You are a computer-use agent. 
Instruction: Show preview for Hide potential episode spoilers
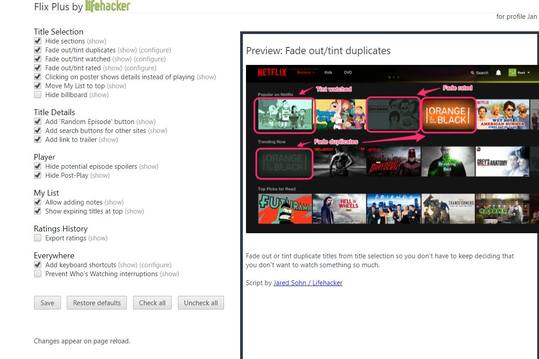pos(149,167)
